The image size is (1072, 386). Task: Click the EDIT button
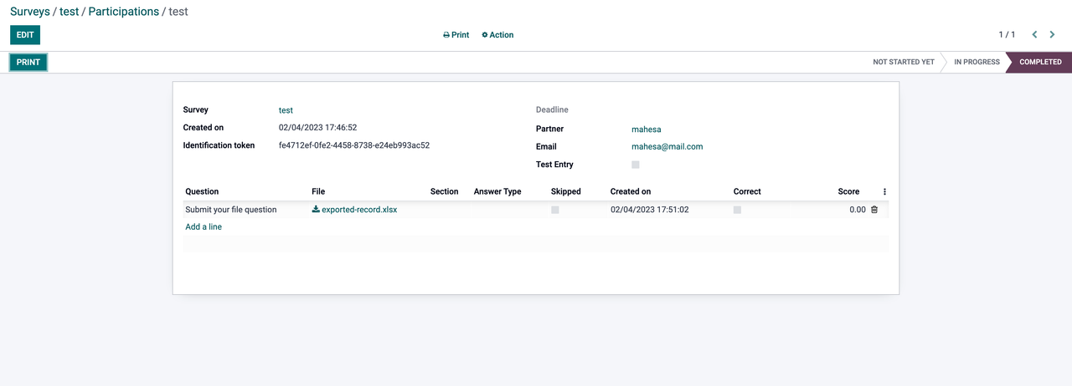[25, 35]
